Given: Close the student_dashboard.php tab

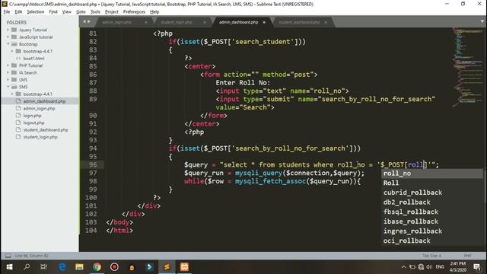Looking at the screenshot, I should click(326, 22).
